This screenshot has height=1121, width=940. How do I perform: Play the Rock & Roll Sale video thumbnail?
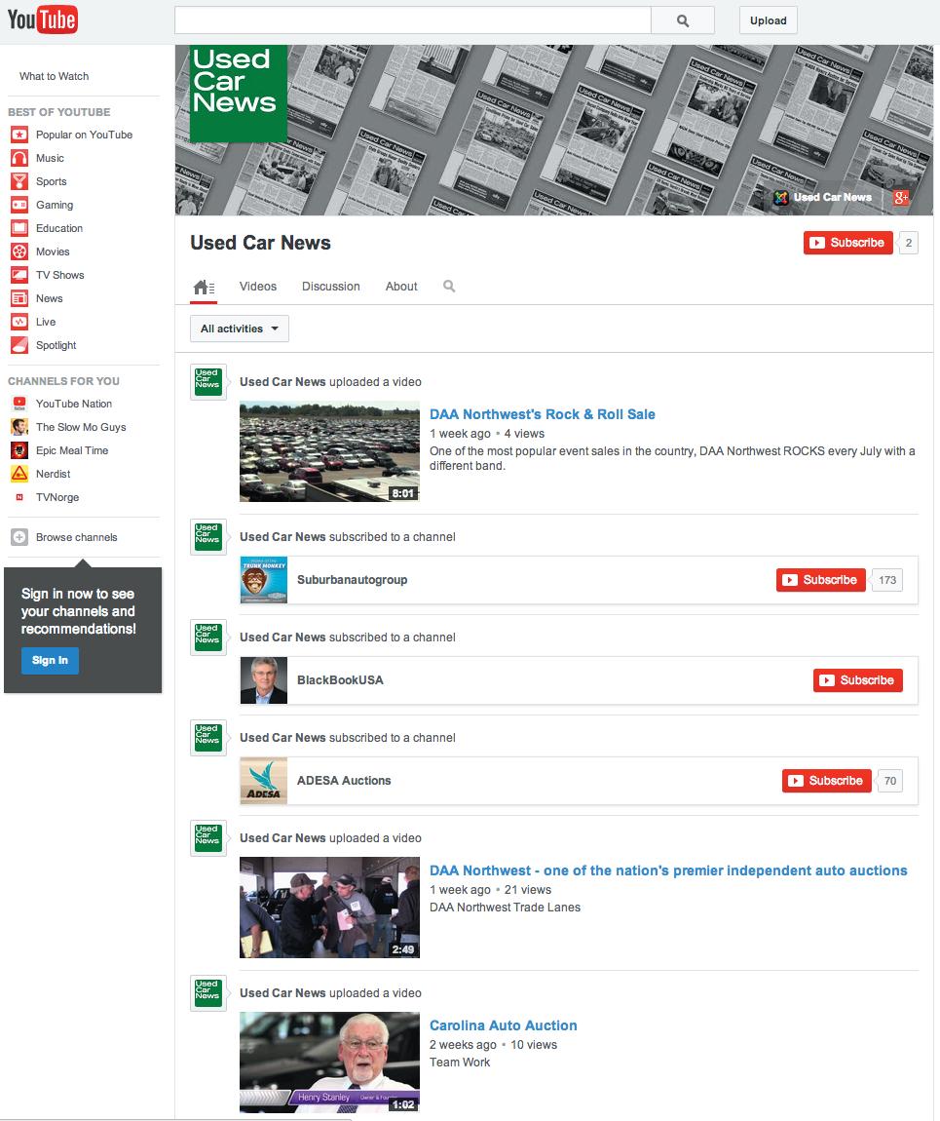click(x=329, y=451)
